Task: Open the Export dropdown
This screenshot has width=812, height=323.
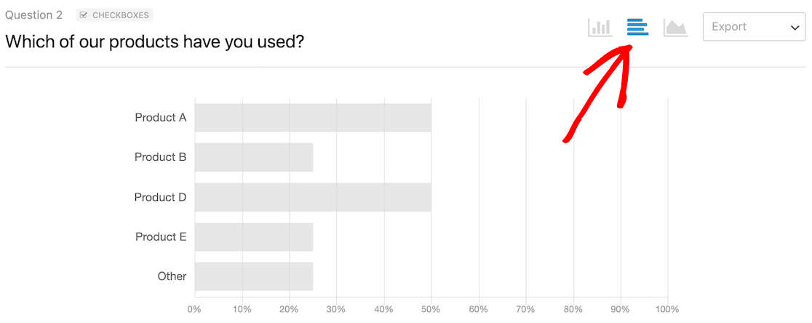Action: pos(754,27)
